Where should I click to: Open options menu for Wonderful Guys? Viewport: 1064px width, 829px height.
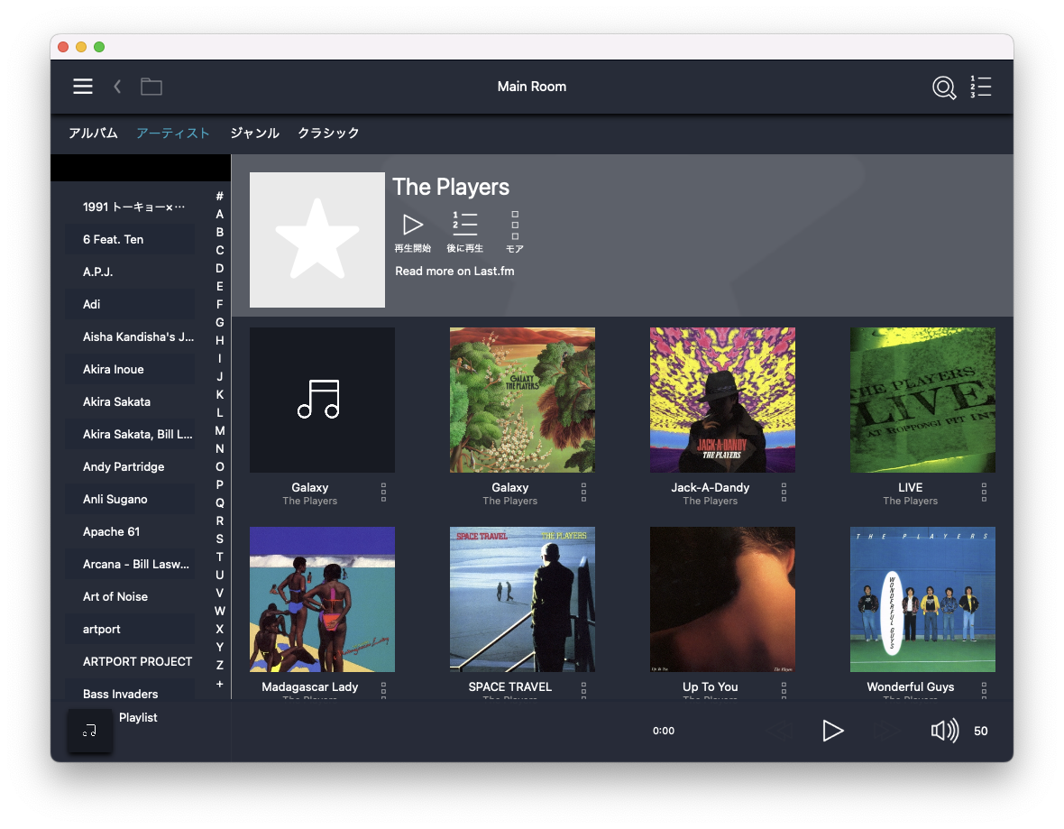click(x=984, y=690)
